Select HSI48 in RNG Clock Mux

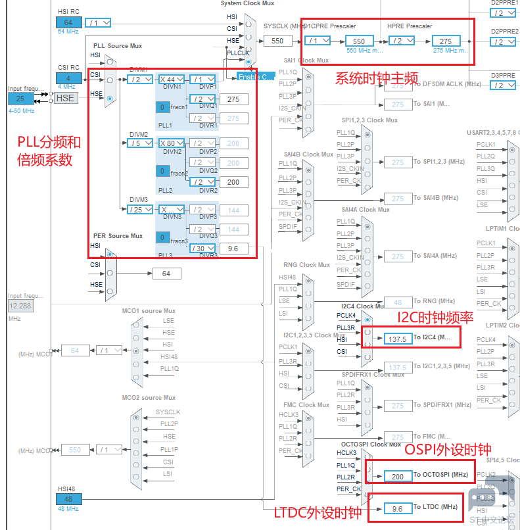308,281
